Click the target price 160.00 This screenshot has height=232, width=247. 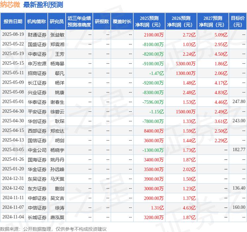click(239, 207)
